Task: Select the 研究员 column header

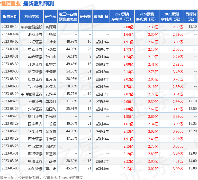Action: 50,16
